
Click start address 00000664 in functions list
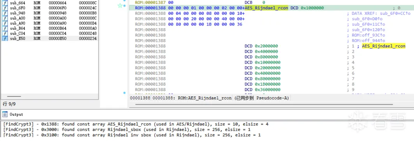[x=58, y=3]
